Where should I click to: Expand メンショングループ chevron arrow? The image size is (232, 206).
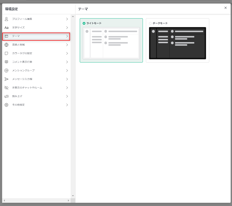(x=67, y=71)
